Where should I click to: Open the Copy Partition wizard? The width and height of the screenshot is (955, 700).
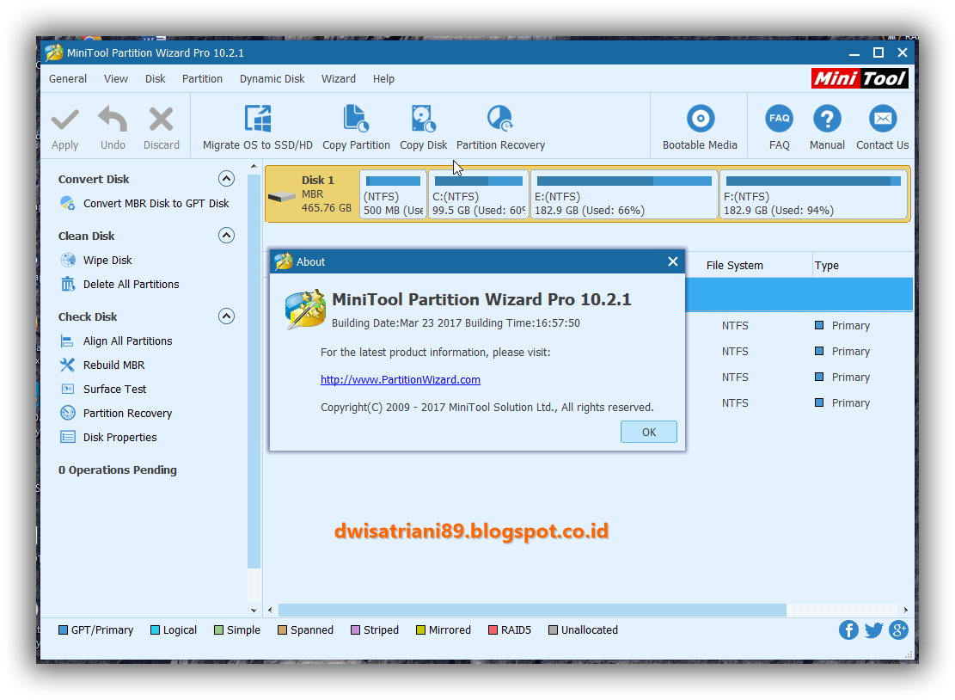pos(356,127)
